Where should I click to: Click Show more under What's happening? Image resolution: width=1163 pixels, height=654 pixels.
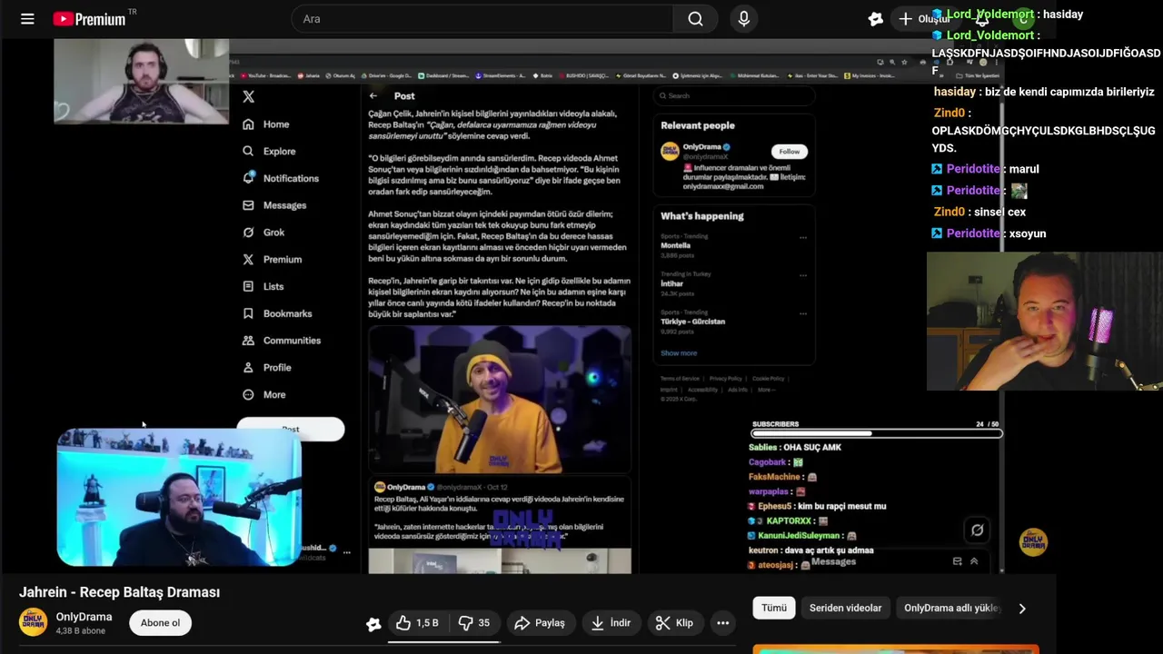[679, 353]
